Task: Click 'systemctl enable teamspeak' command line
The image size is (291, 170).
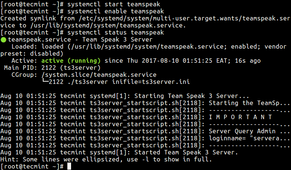Action: 82,12
